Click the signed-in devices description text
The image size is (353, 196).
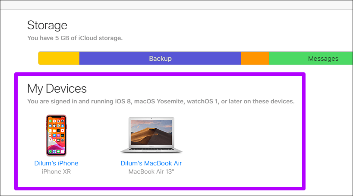161,102
